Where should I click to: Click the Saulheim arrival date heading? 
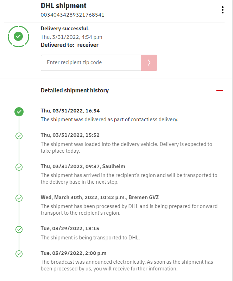(83, 166)
